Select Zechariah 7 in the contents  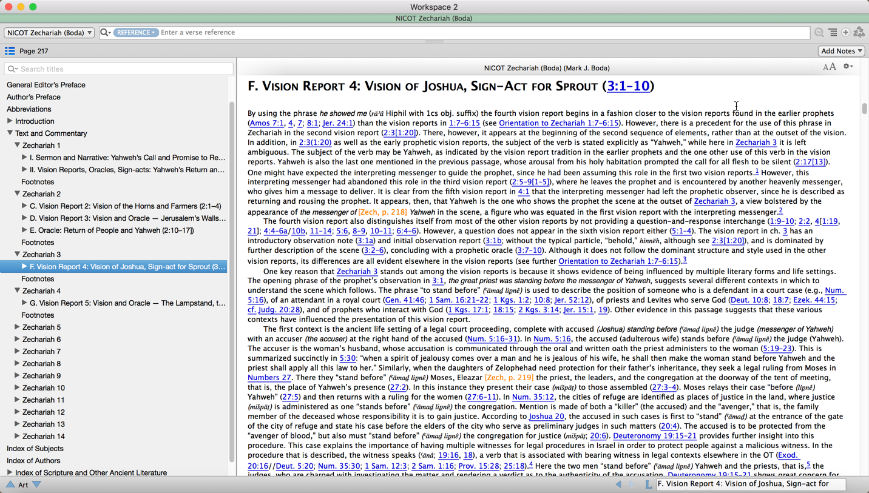tap(41, 352)
